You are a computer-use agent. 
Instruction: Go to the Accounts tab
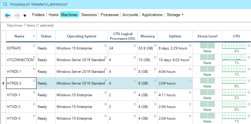pyautogui.click(x=130, y=15)
